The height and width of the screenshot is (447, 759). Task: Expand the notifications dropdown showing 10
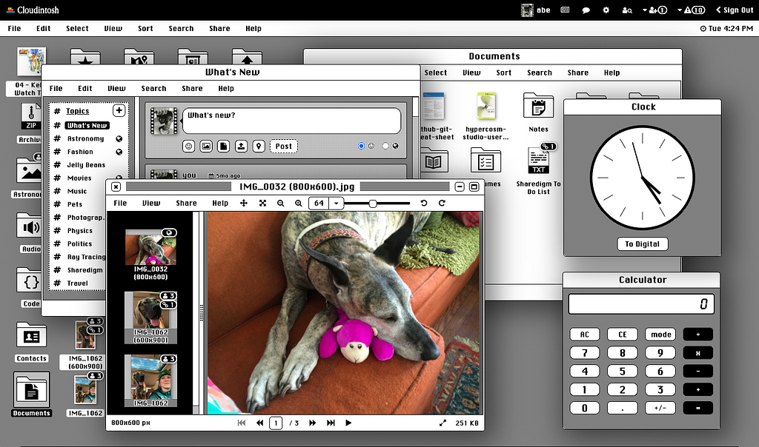(691, 10)
